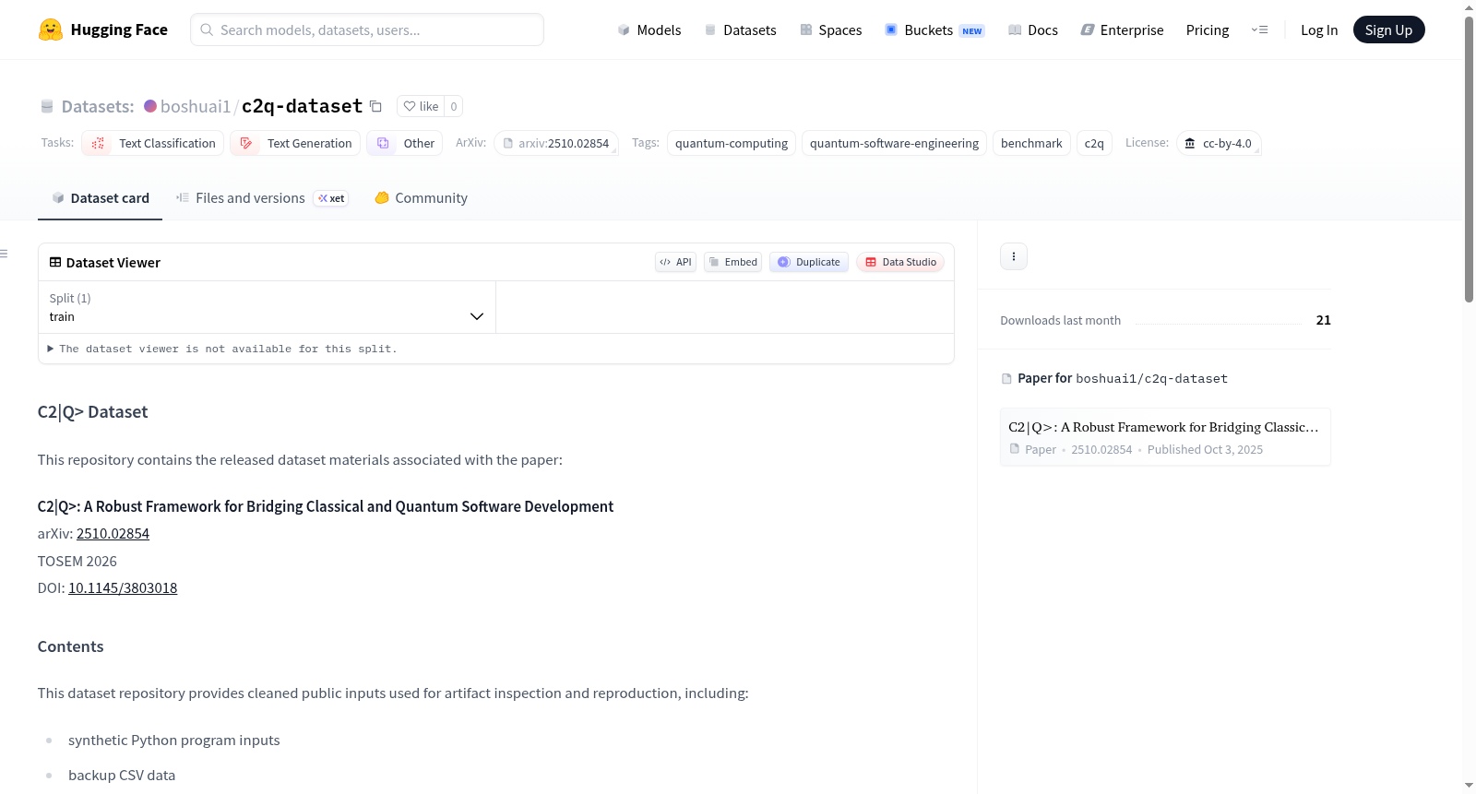
Task: Click the Duplicate button
Action: [x=809, y=262]
